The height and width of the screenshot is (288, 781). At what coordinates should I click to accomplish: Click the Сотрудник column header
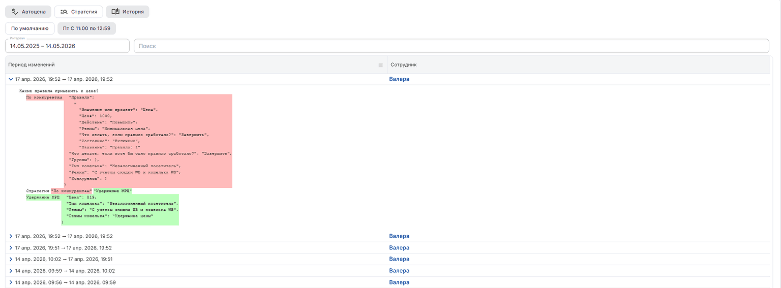click(404, 65)
